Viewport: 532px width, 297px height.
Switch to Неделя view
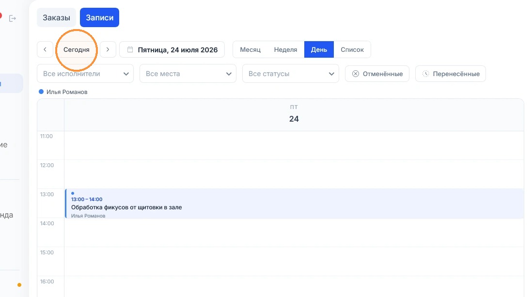[x=286, y=49]
